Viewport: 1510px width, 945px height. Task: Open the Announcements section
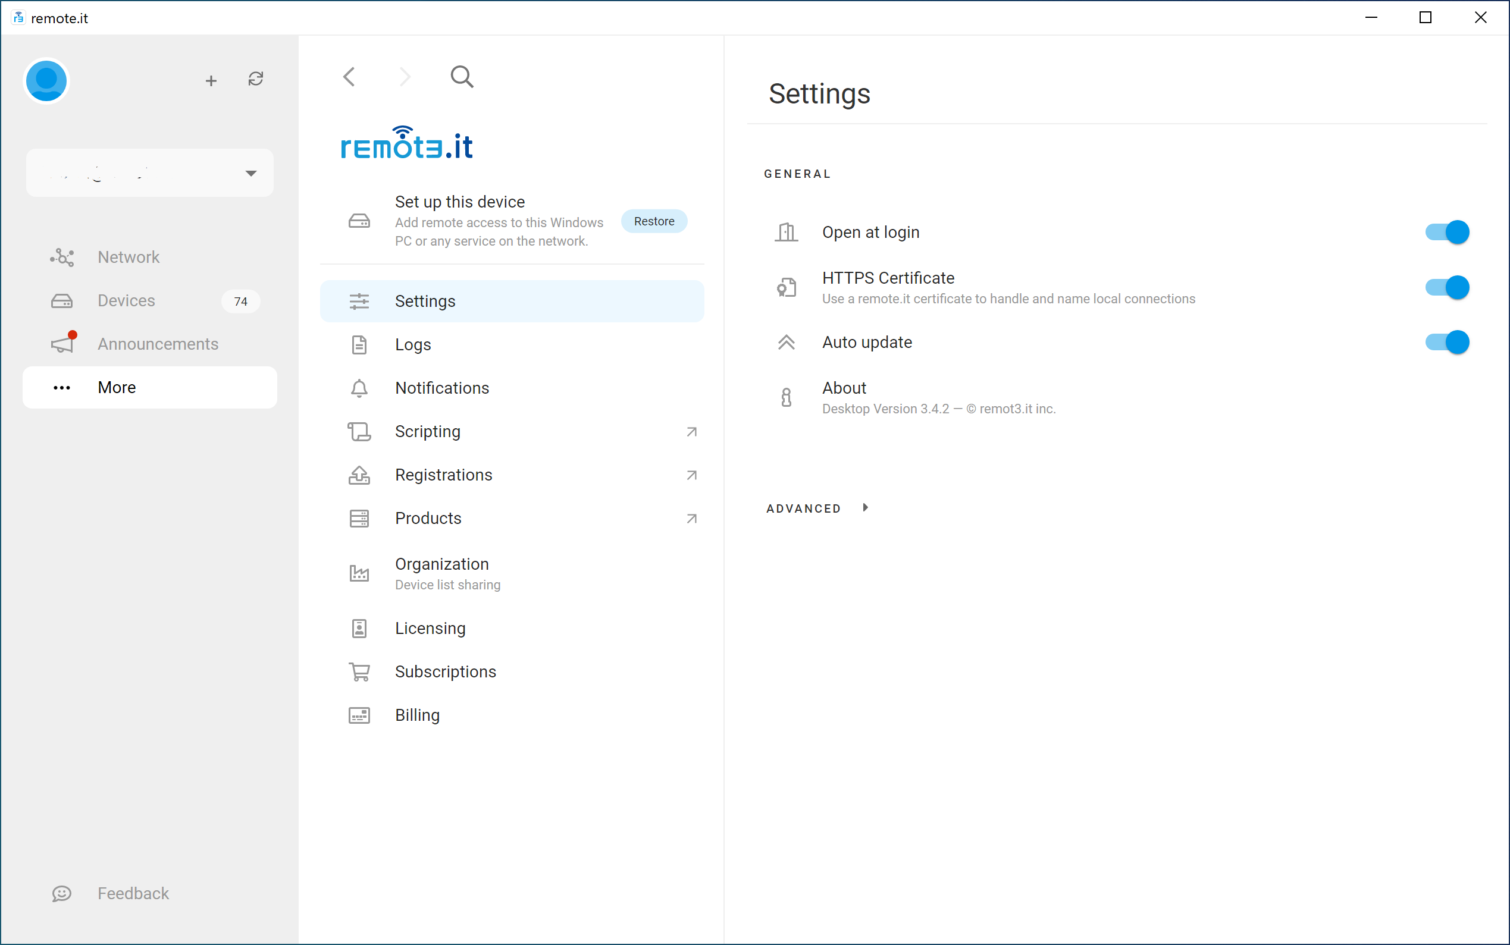pos(149,344)
